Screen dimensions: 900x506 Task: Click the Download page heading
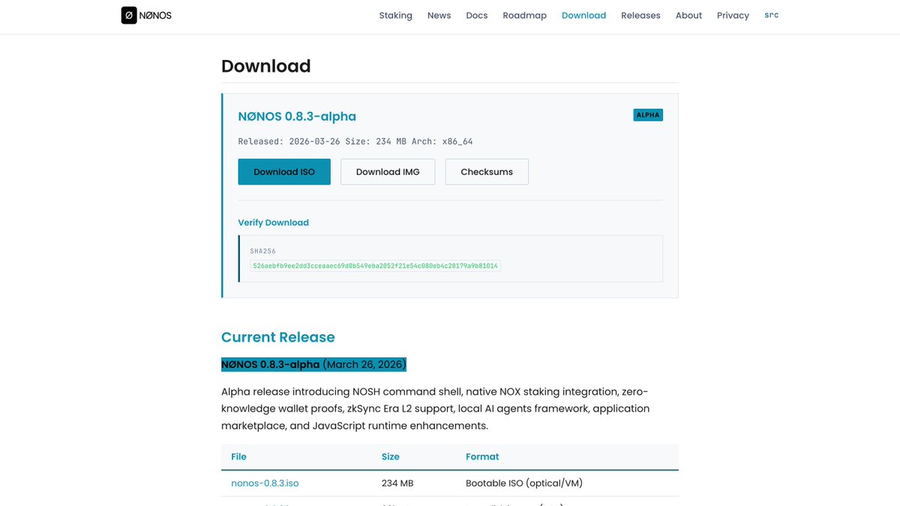[266, 66]
